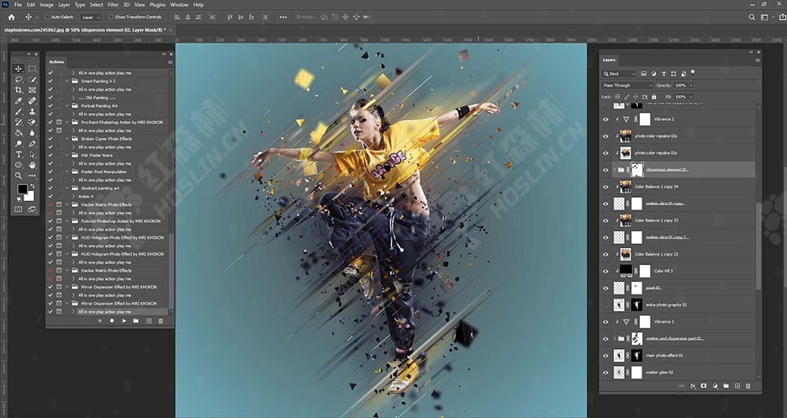Select the Eyedropper tool
The width and height of the screenshot is (787, 418).
(x=18, y=101)
